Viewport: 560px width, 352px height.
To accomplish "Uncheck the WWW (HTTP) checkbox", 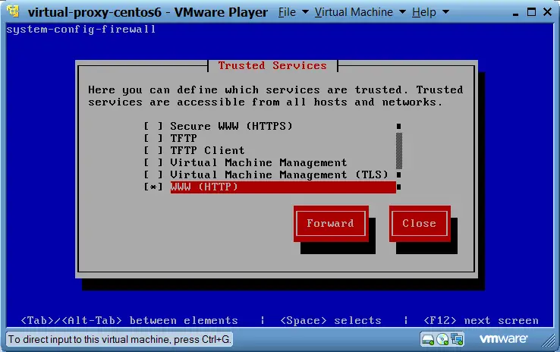I will click(x=153, y=187).
